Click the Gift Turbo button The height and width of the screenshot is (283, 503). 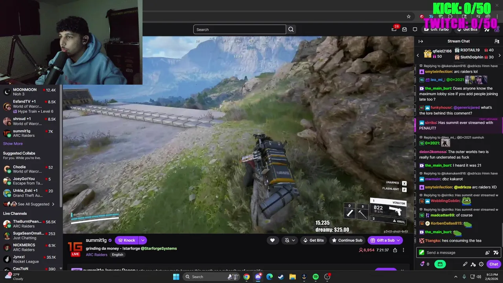436,29
